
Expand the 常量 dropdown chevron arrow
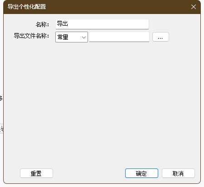84,37
